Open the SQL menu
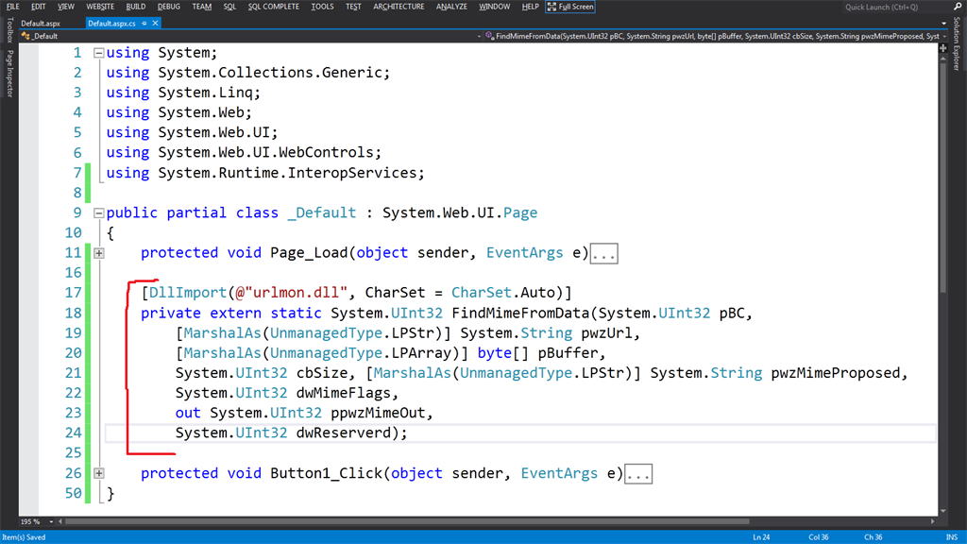Screen dimensions: 967x544 coord(229,7)
